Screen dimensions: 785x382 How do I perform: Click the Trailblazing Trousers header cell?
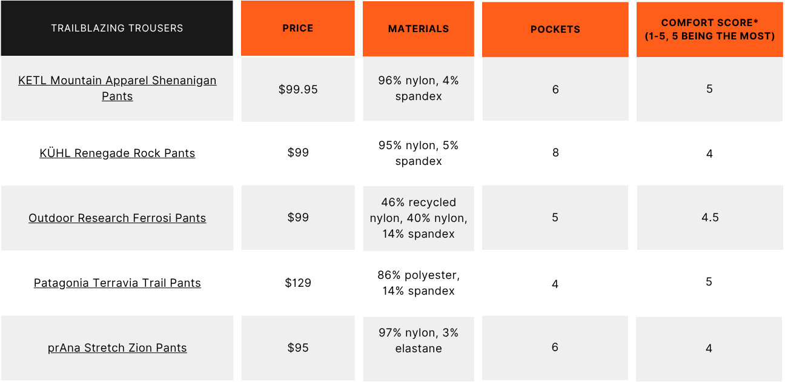click(117, 28)
